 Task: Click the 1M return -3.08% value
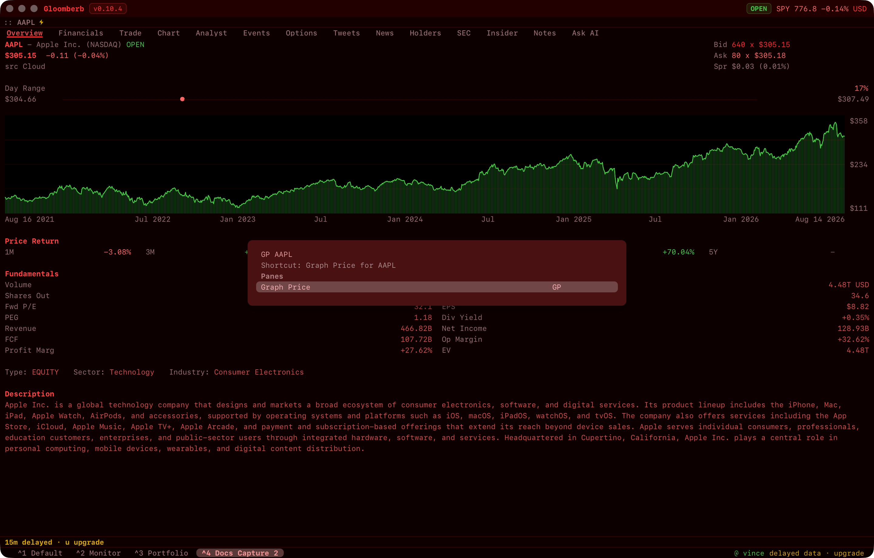click(117, 252)
